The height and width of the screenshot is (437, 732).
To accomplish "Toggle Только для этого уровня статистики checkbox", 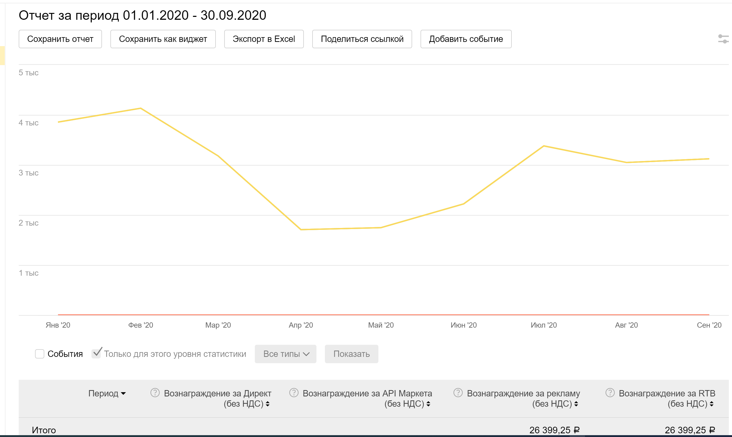I will tap(96, 353).
